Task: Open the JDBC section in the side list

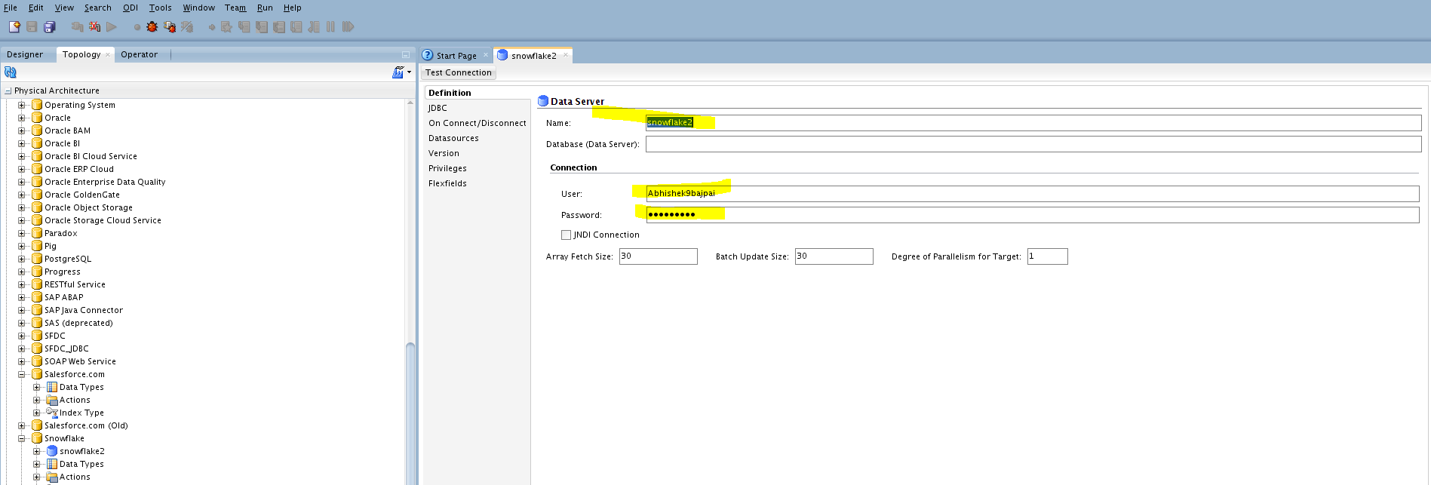Action: (x=438, y=108)
